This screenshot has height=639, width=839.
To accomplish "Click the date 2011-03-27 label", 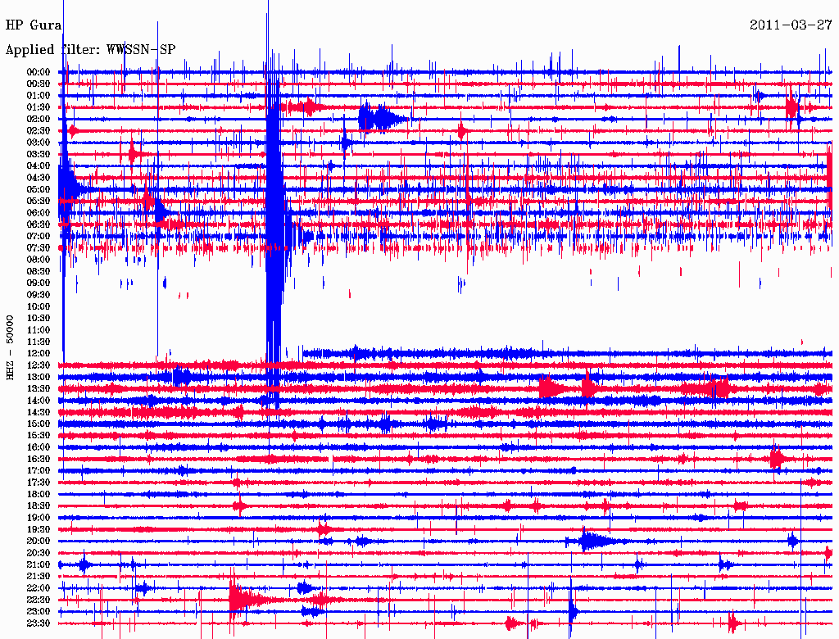I will (791, 25).
